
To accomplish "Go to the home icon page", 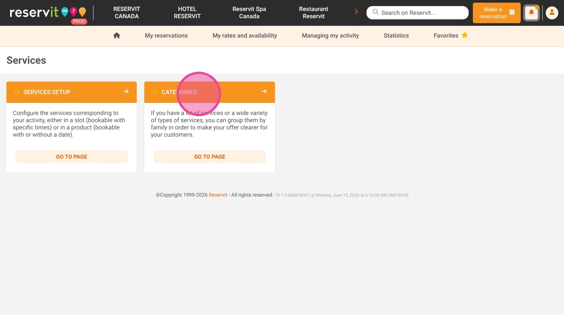I will click(x=117, y=35).
